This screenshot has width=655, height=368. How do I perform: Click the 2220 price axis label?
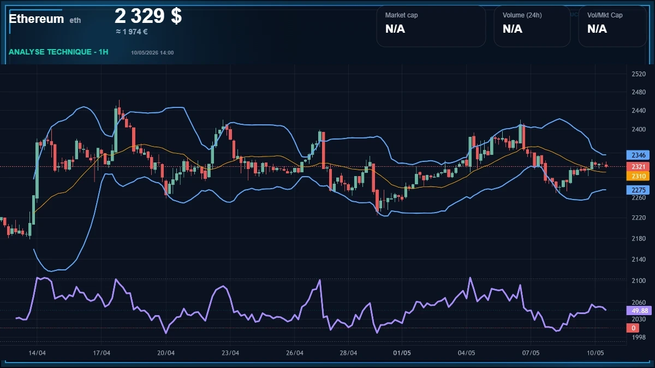[638, 218]
